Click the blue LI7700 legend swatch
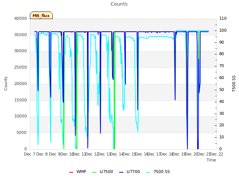 pyautogui.click(x=121, y=172)
